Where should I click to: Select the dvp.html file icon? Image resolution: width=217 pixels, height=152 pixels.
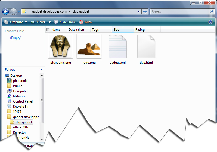coord(146,46)
